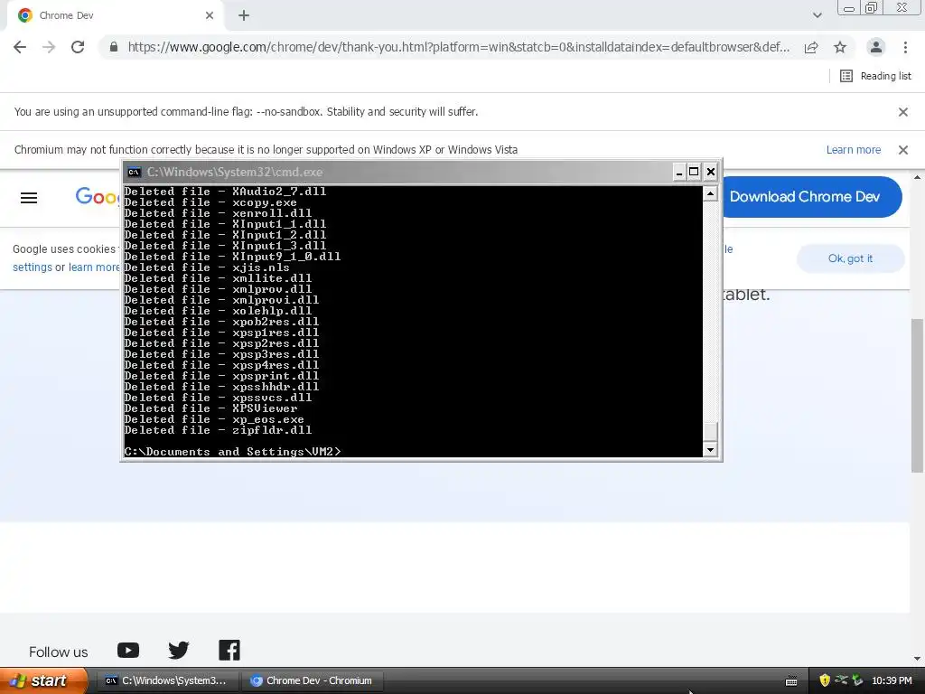Open a new tab with the plus button
This screenshot has height=694, width=925.
click(244, 16)
